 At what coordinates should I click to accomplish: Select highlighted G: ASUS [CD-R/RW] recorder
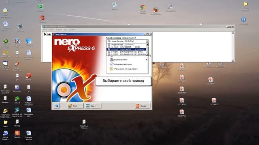click(126, 49)
